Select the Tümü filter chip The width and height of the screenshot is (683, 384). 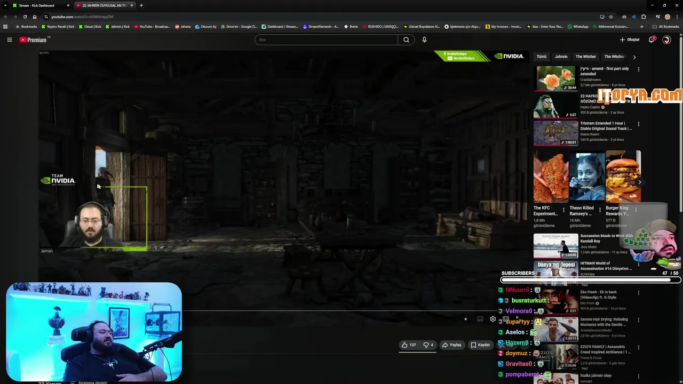[542, 57]
